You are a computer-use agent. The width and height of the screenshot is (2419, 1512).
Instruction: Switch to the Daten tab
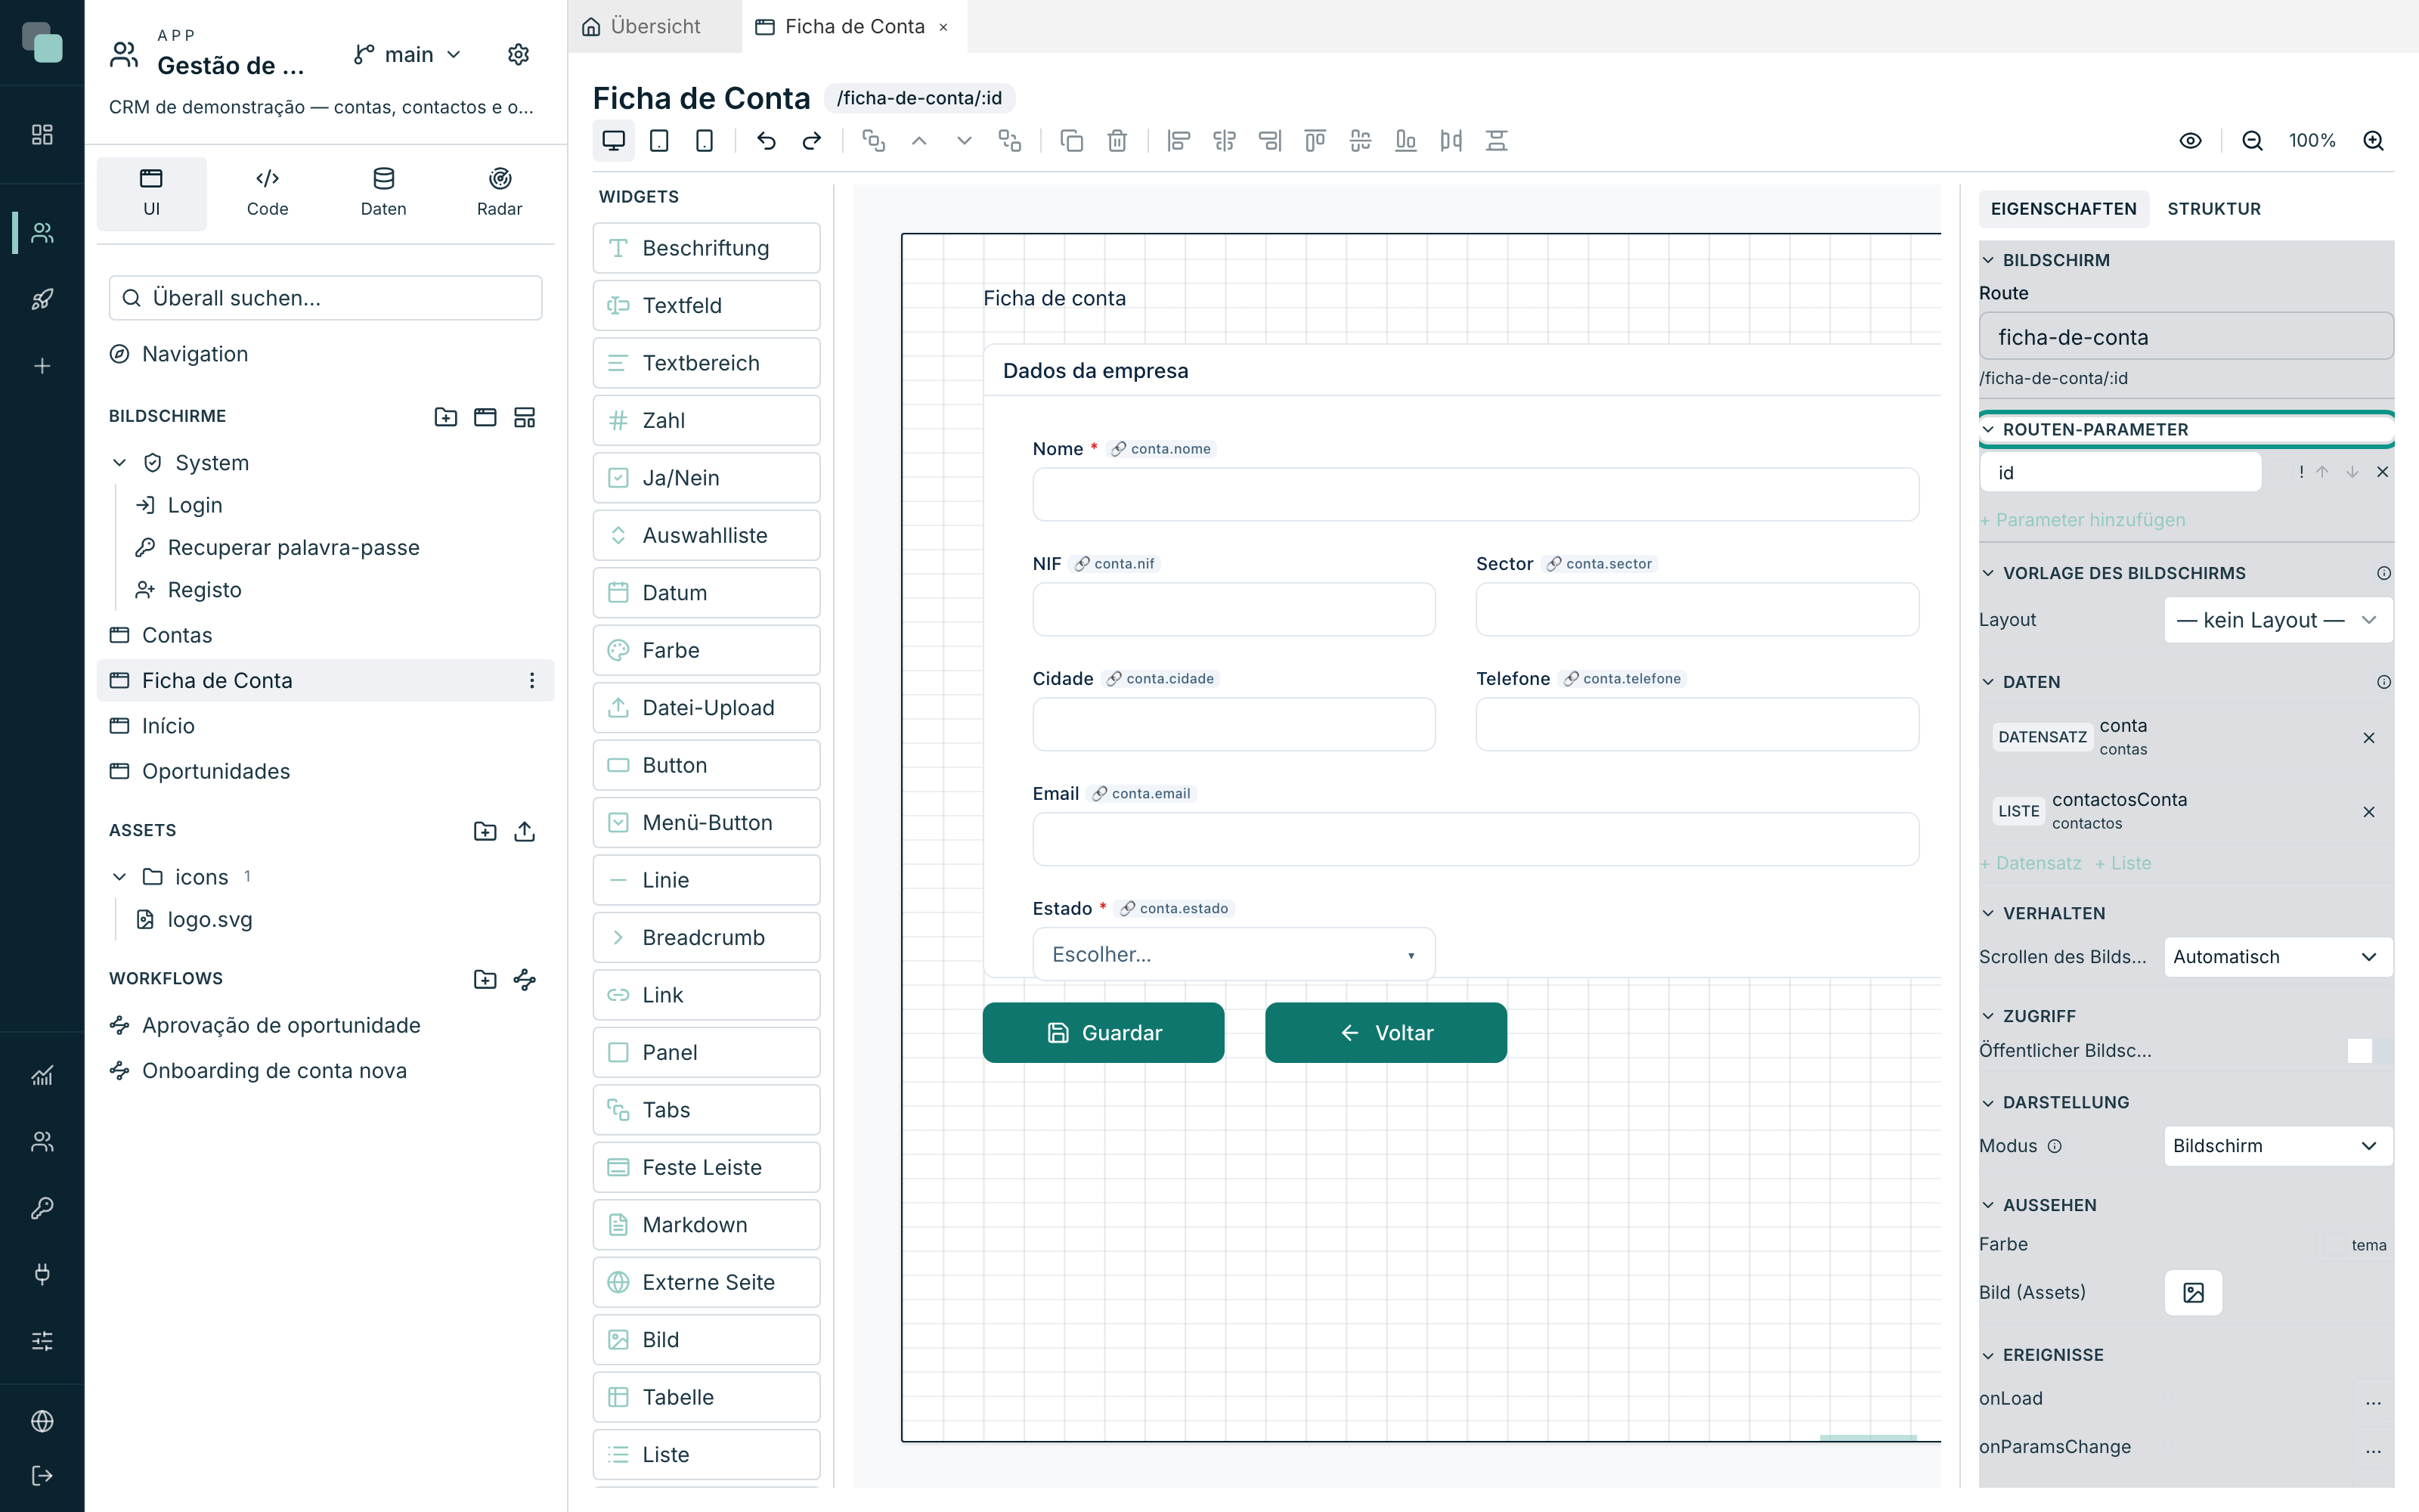click(384, 193)
